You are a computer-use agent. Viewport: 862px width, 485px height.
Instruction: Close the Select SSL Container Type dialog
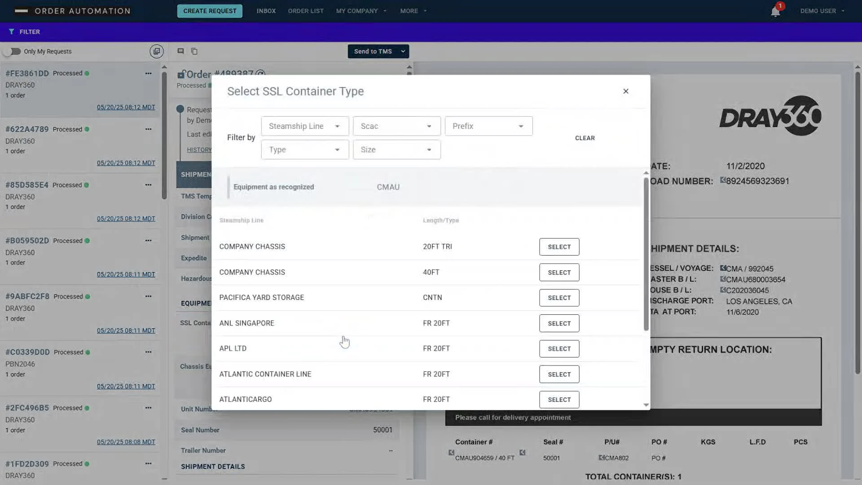click(626, 91)
